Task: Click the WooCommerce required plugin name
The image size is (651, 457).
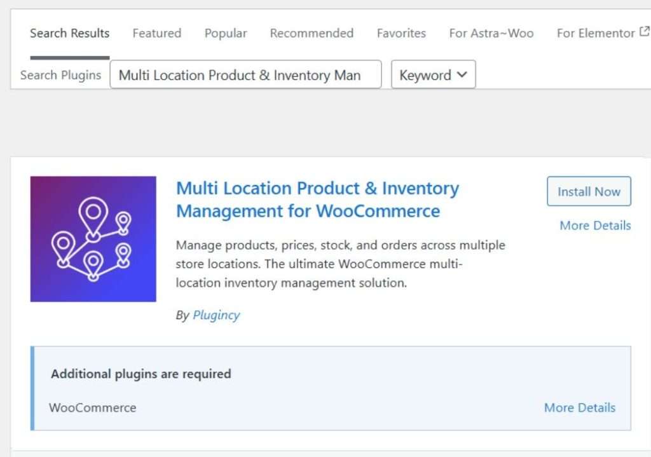Action: (x=93, y=407)
